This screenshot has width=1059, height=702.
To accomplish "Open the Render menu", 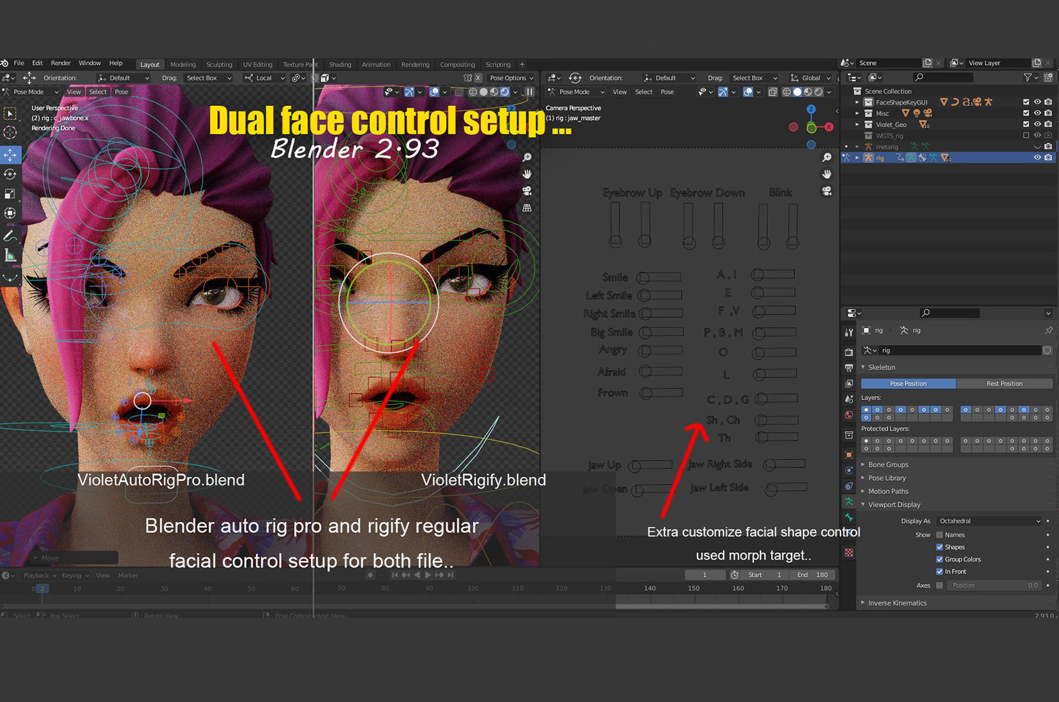I will click(x=60, y=64).
